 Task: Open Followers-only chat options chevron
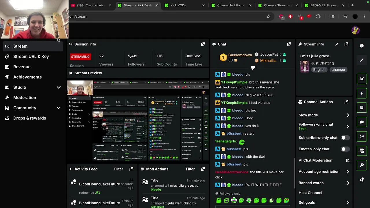pyautogui.click(x=348, y=126)
